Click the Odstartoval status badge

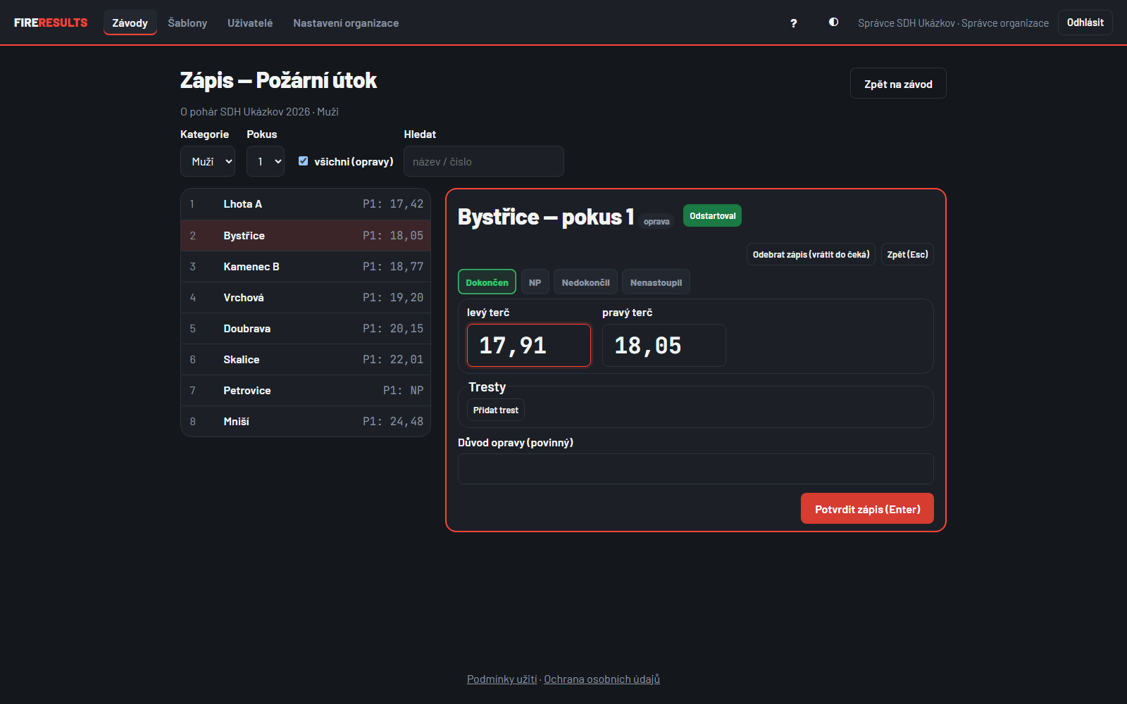712,215
